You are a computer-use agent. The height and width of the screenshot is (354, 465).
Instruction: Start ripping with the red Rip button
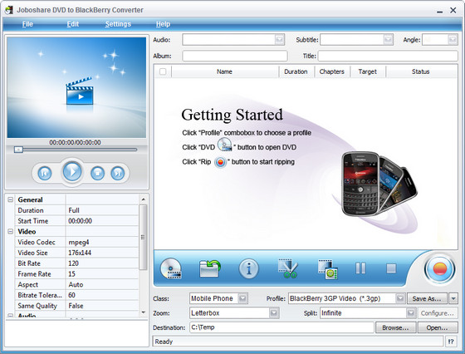(x=439, y=269)
